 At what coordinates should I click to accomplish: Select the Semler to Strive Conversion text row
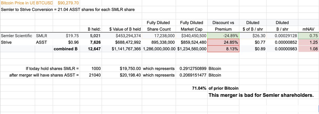(x=68, y=10)
